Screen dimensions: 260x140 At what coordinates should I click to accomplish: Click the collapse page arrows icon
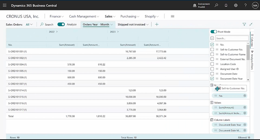[x=251, y=24]
